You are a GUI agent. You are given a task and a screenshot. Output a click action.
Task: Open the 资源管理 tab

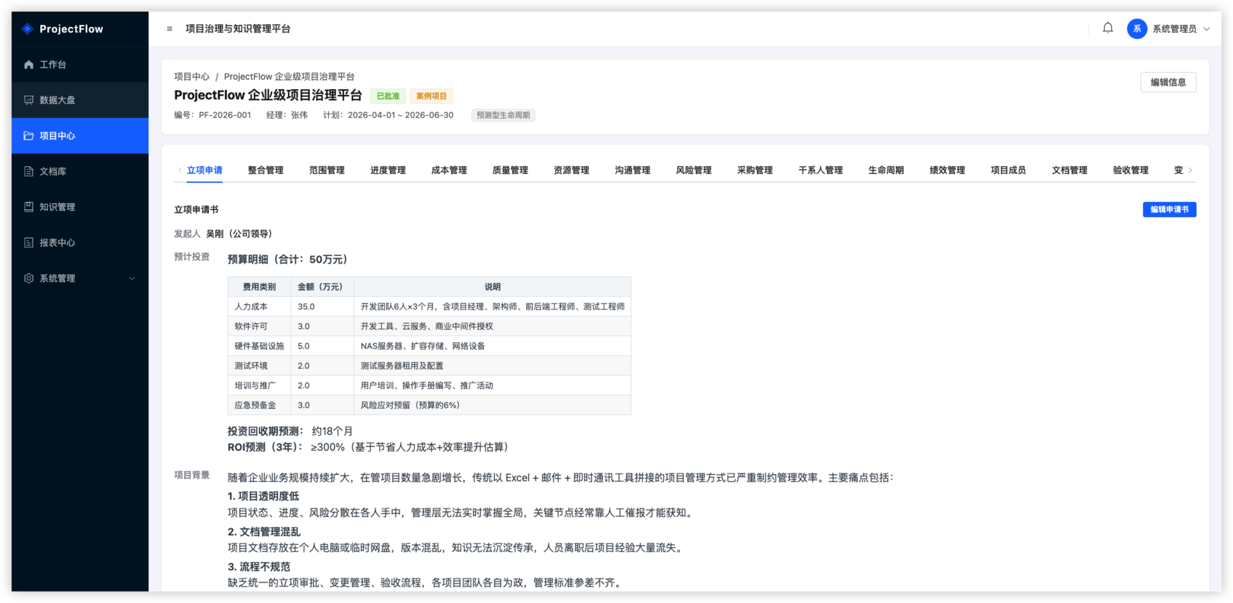point(572,170)
